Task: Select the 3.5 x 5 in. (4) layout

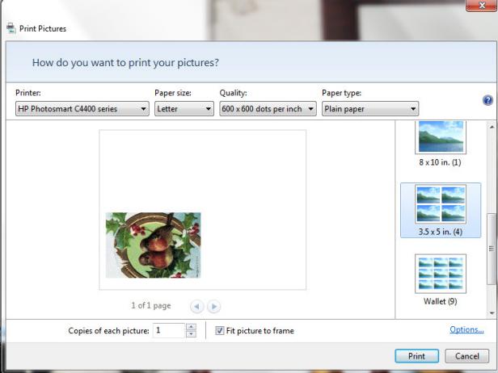Action: click(x=441, y=210)
